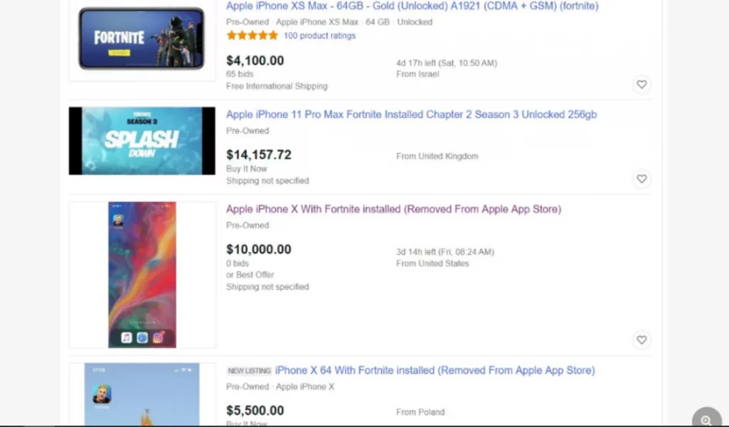Watch the $10,000 iPhone X listing via heart

[x=641, y=340]
